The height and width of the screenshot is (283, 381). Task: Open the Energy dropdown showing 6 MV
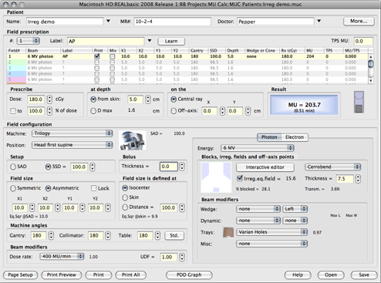pyautogui.click(x=258, y=148)
